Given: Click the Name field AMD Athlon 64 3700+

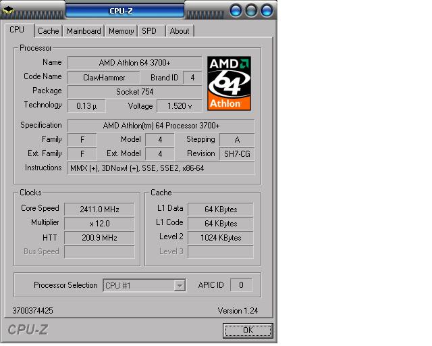Looking at the screenshot, I should coord(135,63).
